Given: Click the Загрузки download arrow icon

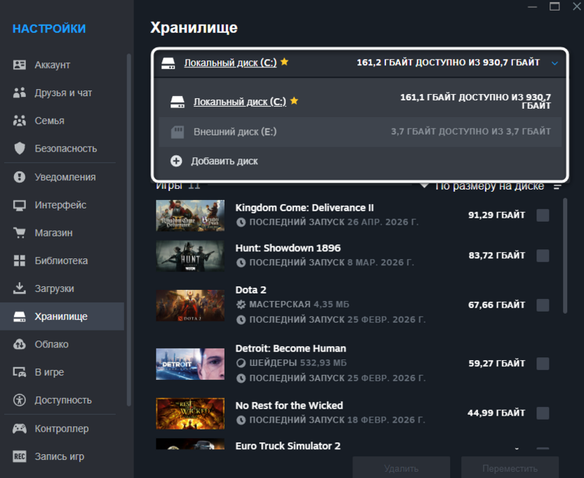Looking at the screenshot, I should pyautogui.click(x=20, y=288).
